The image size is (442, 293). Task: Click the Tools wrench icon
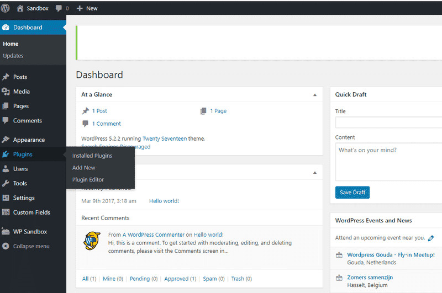tap(6, 183)
